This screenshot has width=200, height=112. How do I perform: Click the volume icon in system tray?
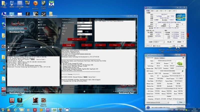(184, 110)
